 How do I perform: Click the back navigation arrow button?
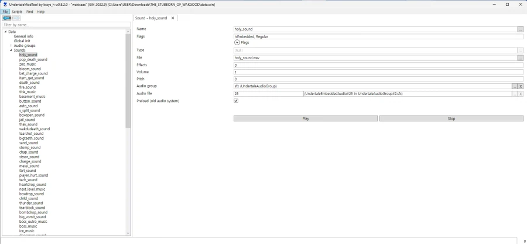click(6, 18)
